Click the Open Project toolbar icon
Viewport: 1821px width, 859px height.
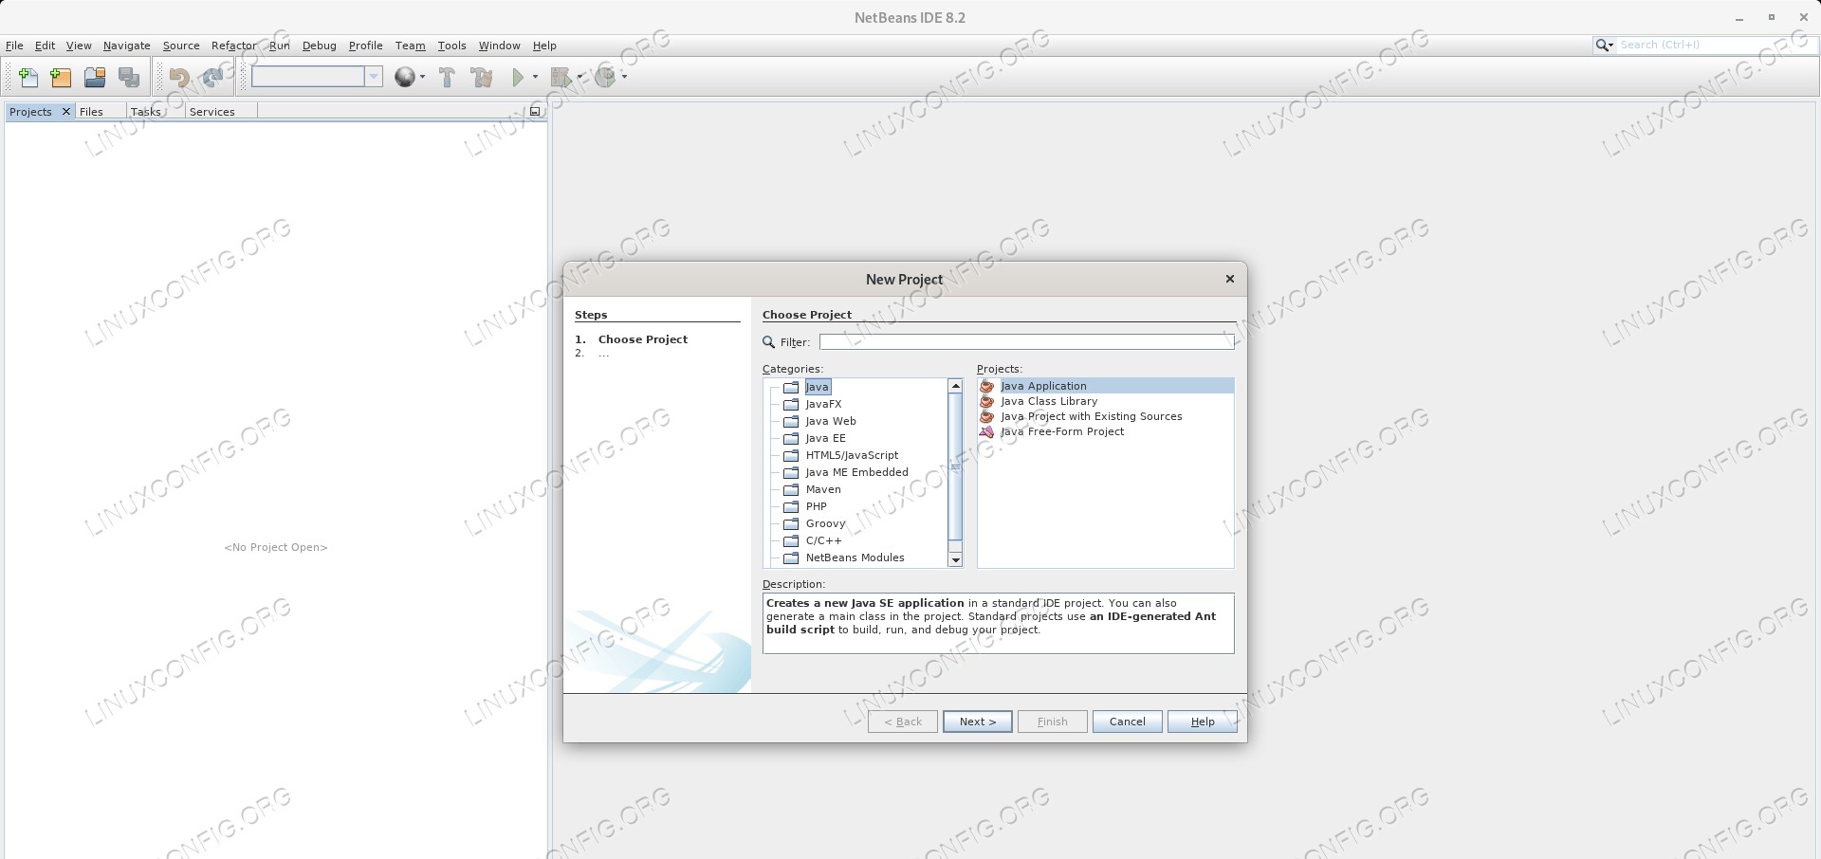(x=95, y=77)
